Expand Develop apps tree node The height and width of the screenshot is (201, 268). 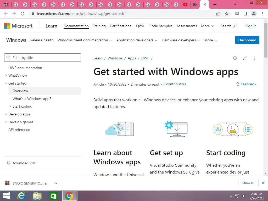(x=6, y=114)
